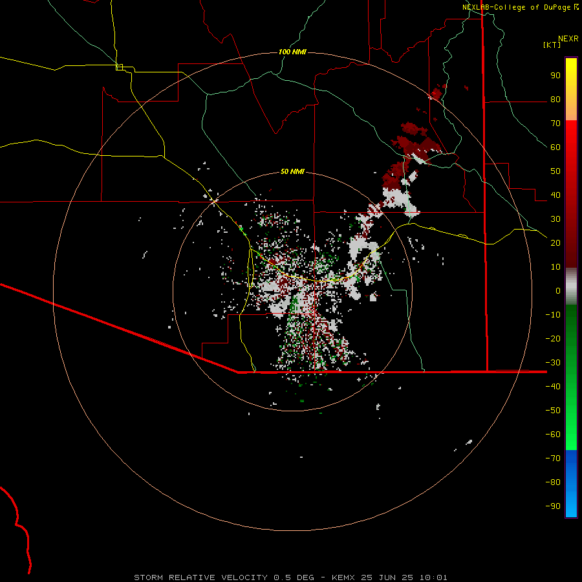Select the 50 value on the velocity scale
The image size is (582, 582).
tap(555, 171)
